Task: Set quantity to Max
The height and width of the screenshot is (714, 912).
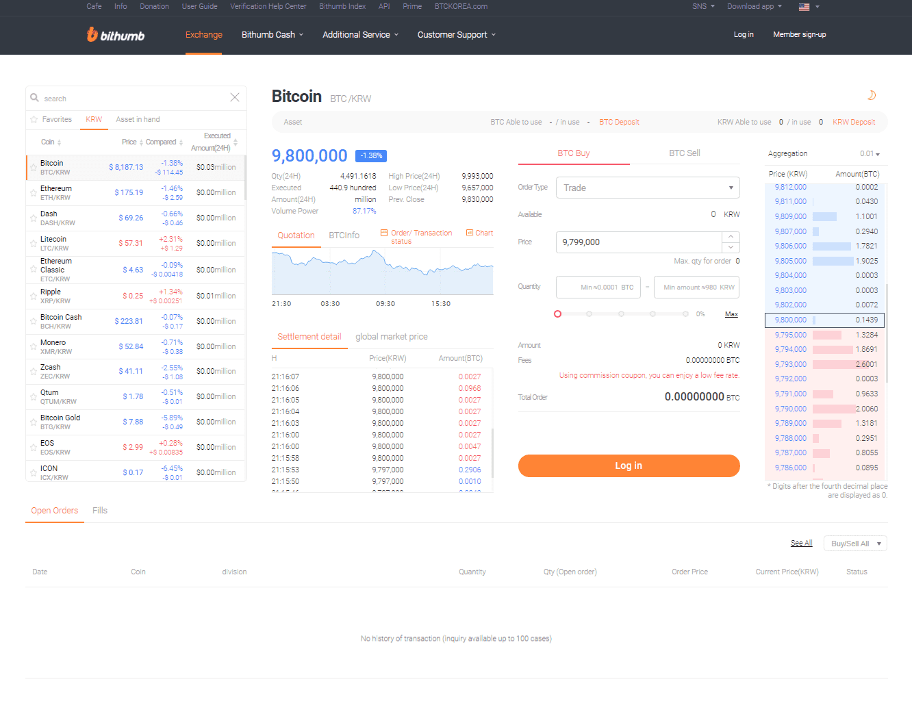Action: (731, 314)
